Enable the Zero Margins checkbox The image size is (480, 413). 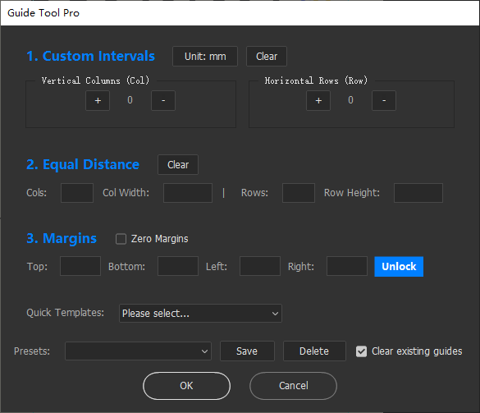(x=121, y=239)
